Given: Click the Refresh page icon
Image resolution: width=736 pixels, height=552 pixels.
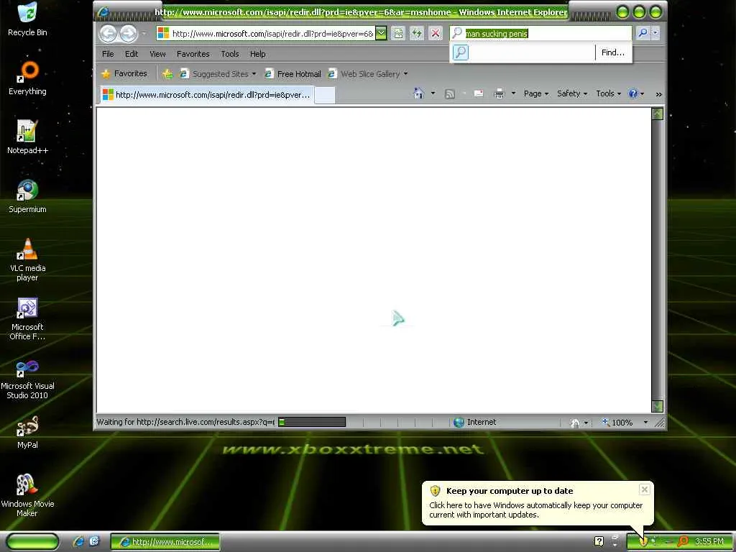Looking at the screenshot, I should click(x=417, y=33).
